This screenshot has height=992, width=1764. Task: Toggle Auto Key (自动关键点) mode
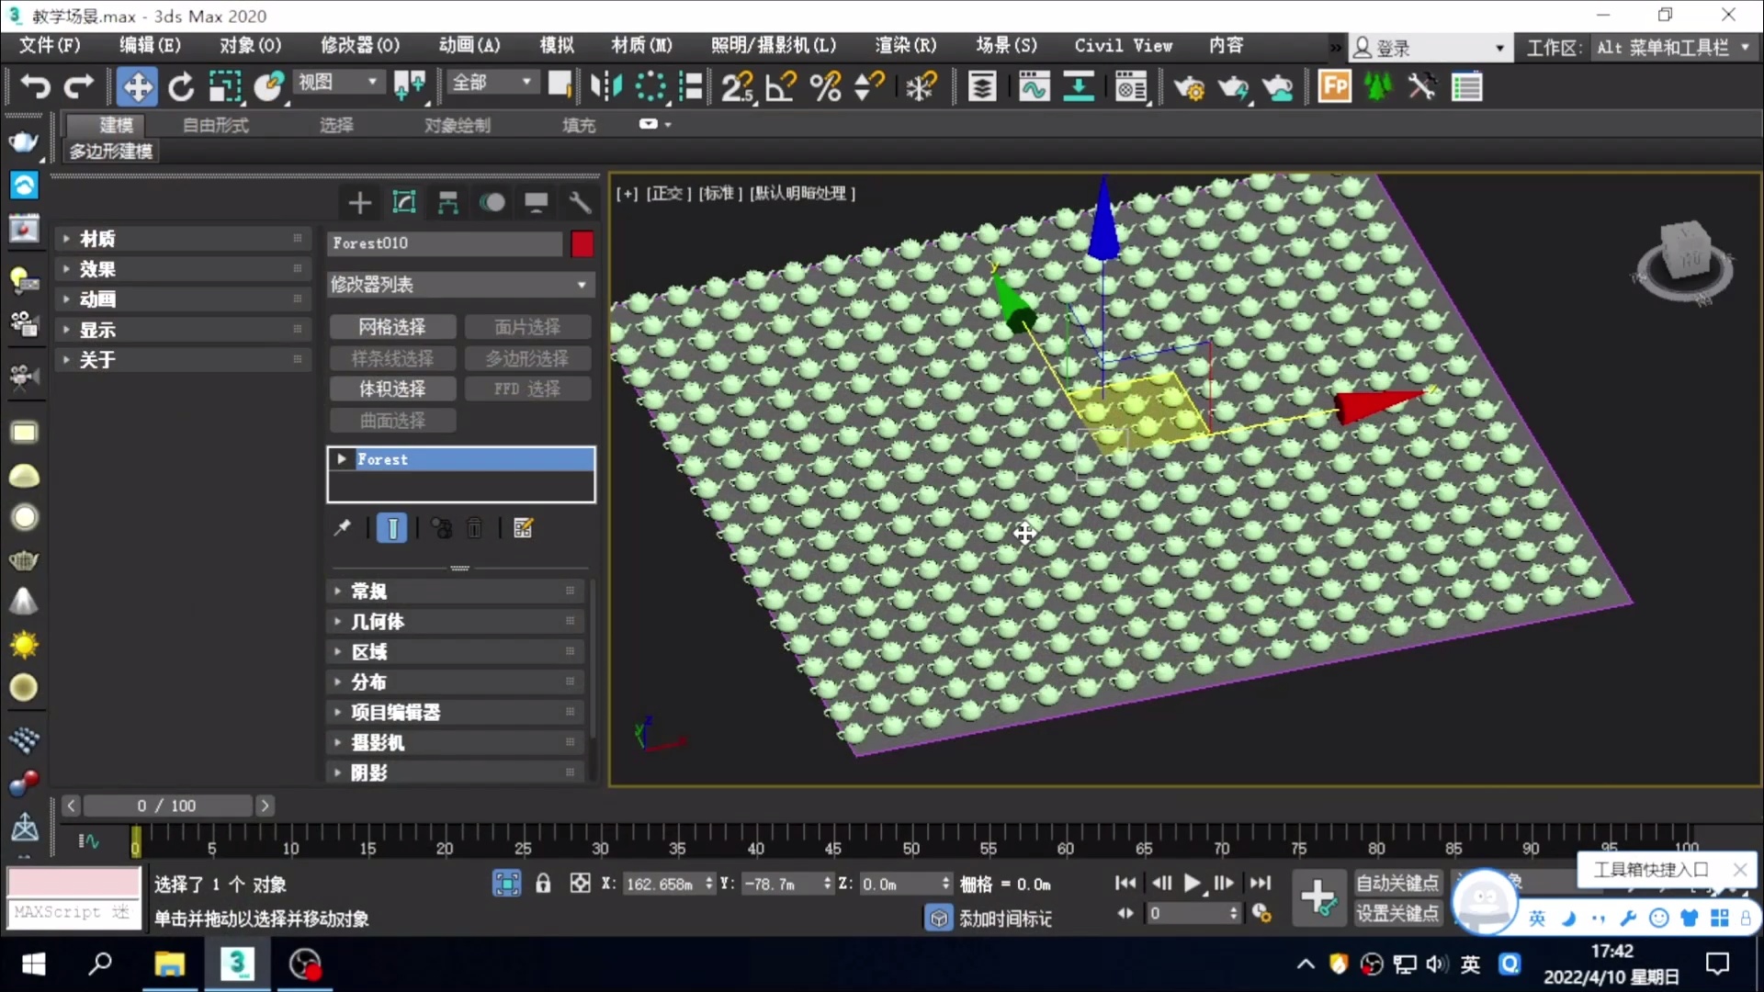click(1396, 883)
